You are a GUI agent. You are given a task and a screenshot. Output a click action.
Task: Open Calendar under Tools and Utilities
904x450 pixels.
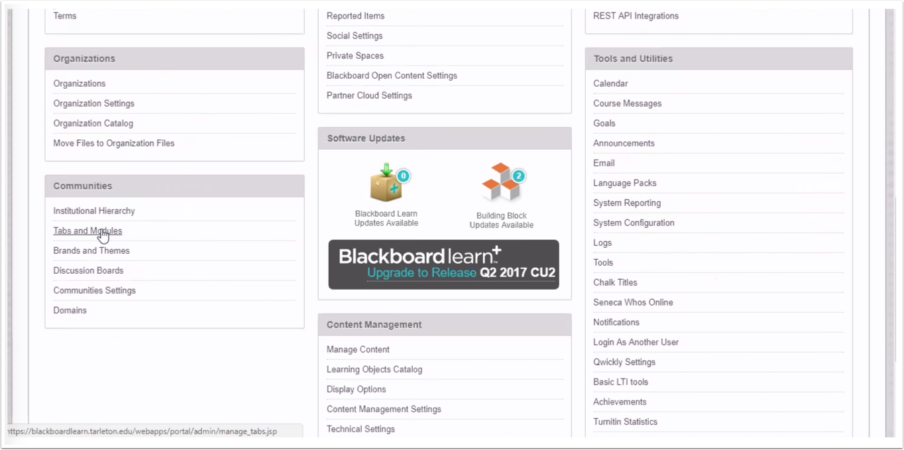point(610,84)
